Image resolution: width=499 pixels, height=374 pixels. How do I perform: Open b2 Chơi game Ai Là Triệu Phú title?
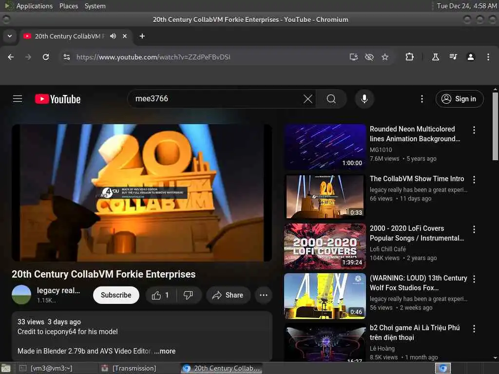pos(415,332)
